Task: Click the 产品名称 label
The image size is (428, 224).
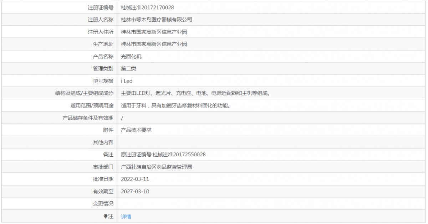Action: (x=103, y=57)
